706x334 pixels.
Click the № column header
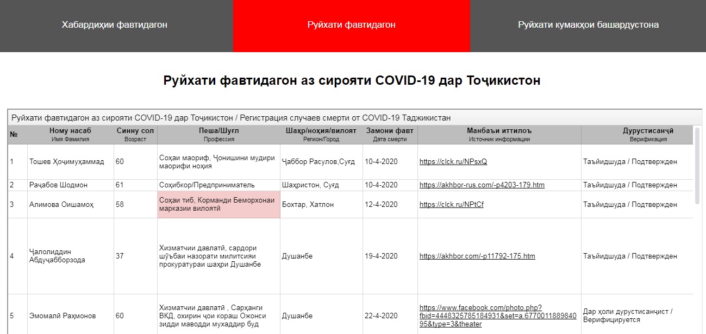(14, 134)
